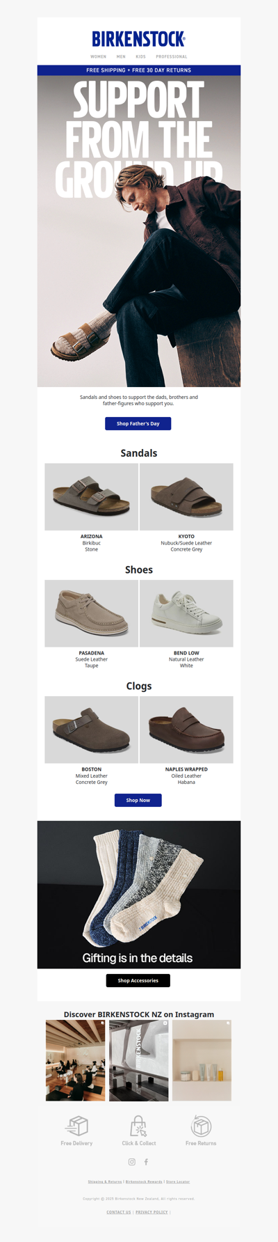The image size is (278, 1242).
Task: Click the Instagram icon in footer
Action: point(132,1162)
